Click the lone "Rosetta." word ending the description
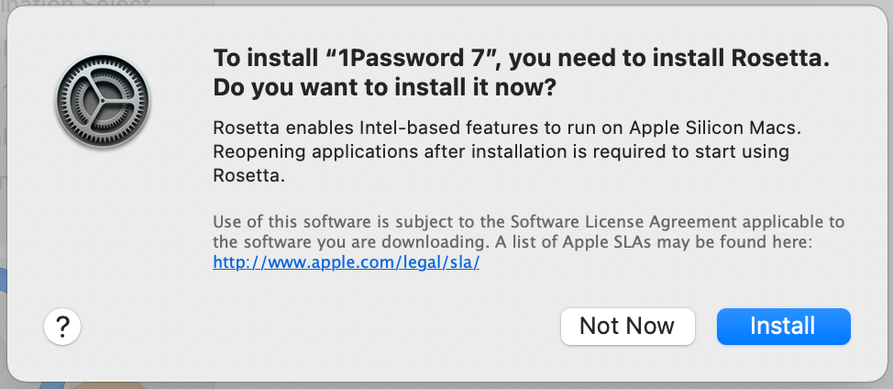This screenshot has width=893, height=389. coord(248,176)
